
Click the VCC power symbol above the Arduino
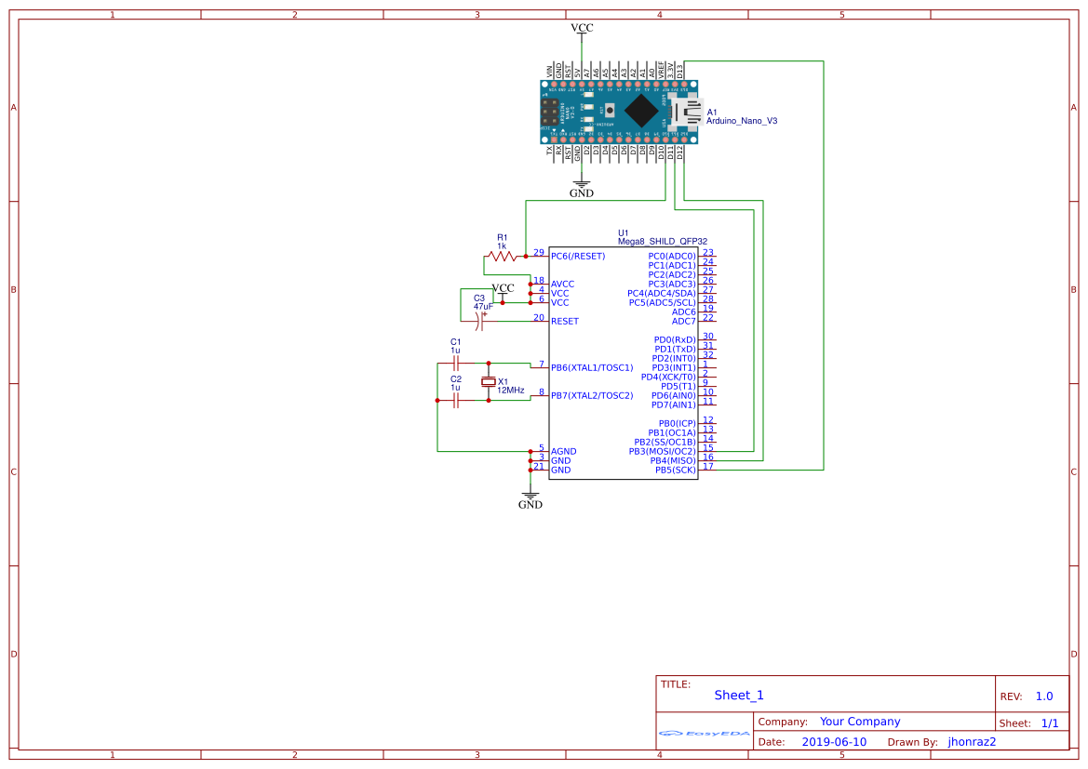coord(582,29)
